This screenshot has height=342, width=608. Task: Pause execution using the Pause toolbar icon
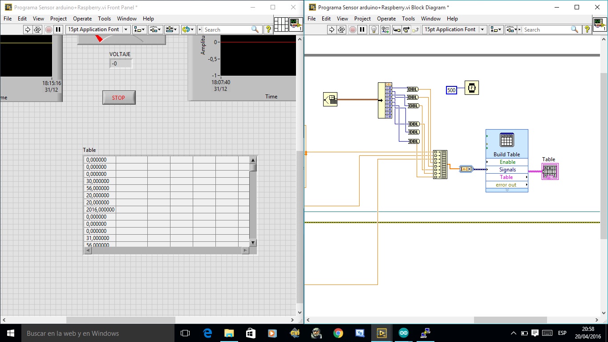point(362,29)
